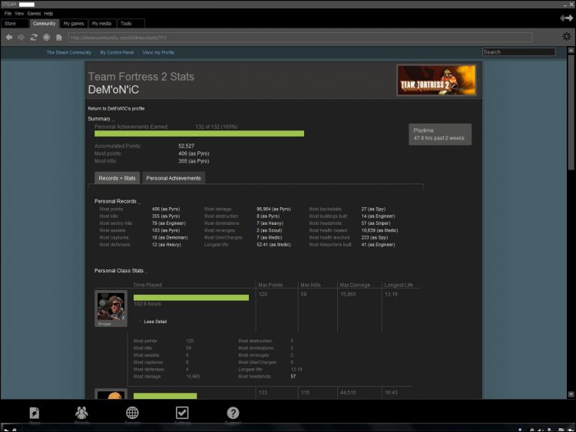Image resolution: width=576 pixels, height=432 pixels.
Task: Stop page loading with the stop icon
Action: [46, 38]
